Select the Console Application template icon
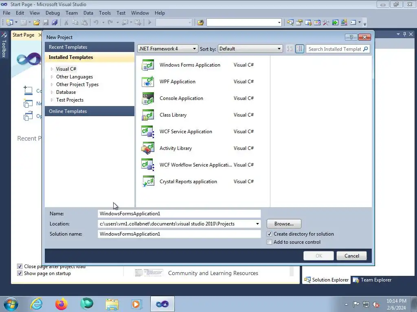 [148, 98]
